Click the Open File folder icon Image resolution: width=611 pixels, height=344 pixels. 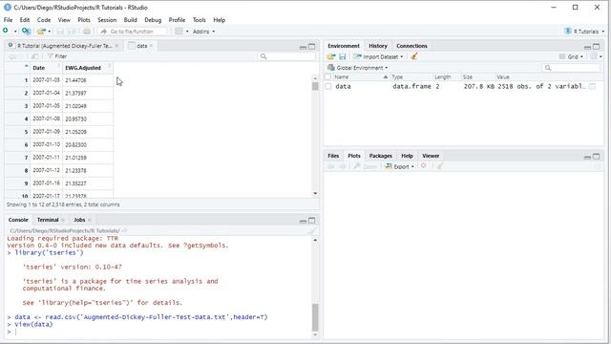[41, 32]
